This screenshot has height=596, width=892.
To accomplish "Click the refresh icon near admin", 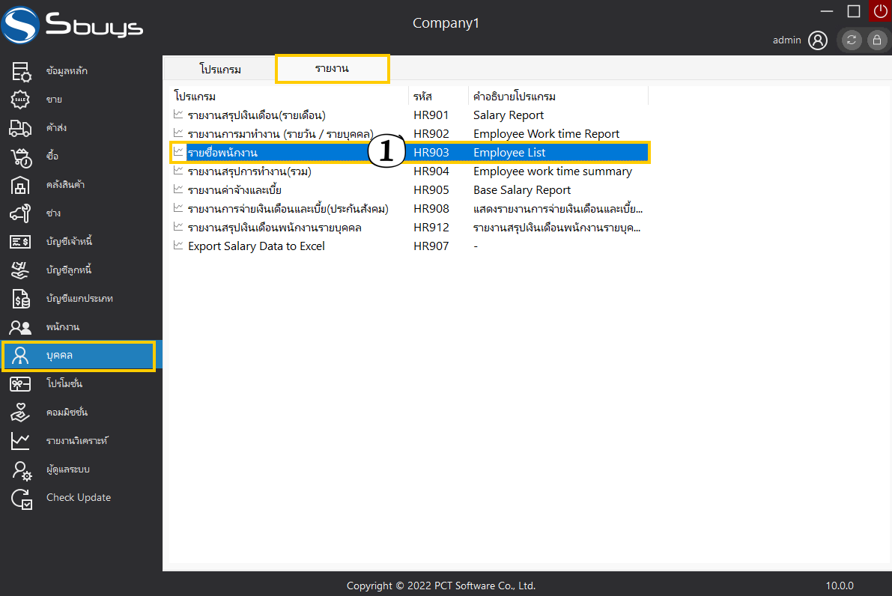I will click(x=851, y=40).
